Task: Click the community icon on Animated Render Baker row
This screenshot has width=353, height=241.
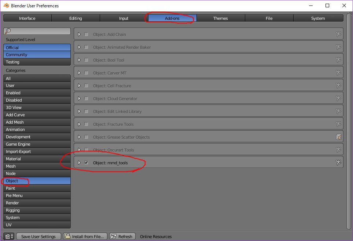Action: click(338, 47)
